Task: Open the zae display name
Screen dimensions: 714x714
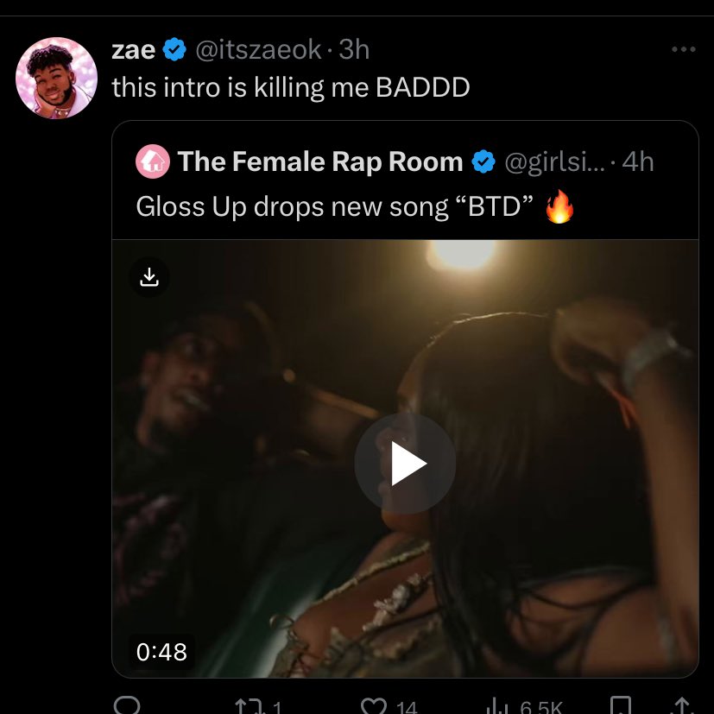Action: pos(134,49)
